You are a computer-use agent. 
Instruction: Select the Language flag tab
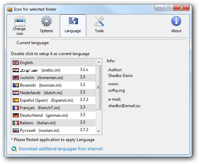[73, 26]
